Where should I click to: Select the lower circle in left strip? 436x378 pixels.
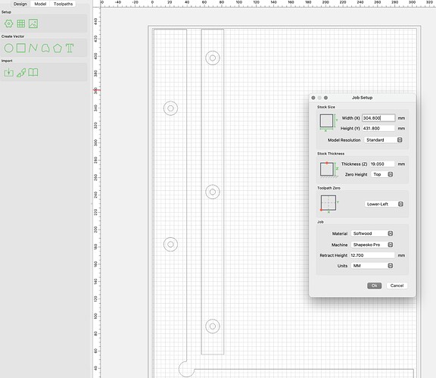pos(171,245)
